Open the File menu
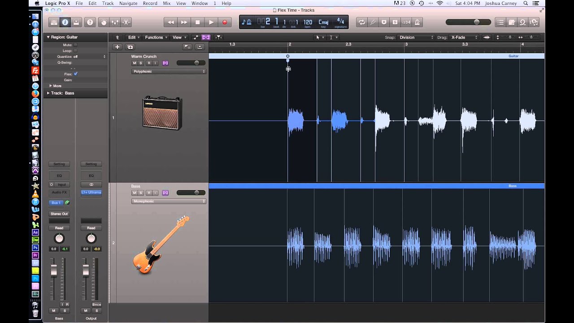The height and width of the screenshot is (323, 574). pyautogui.click(x=79, y=3)
